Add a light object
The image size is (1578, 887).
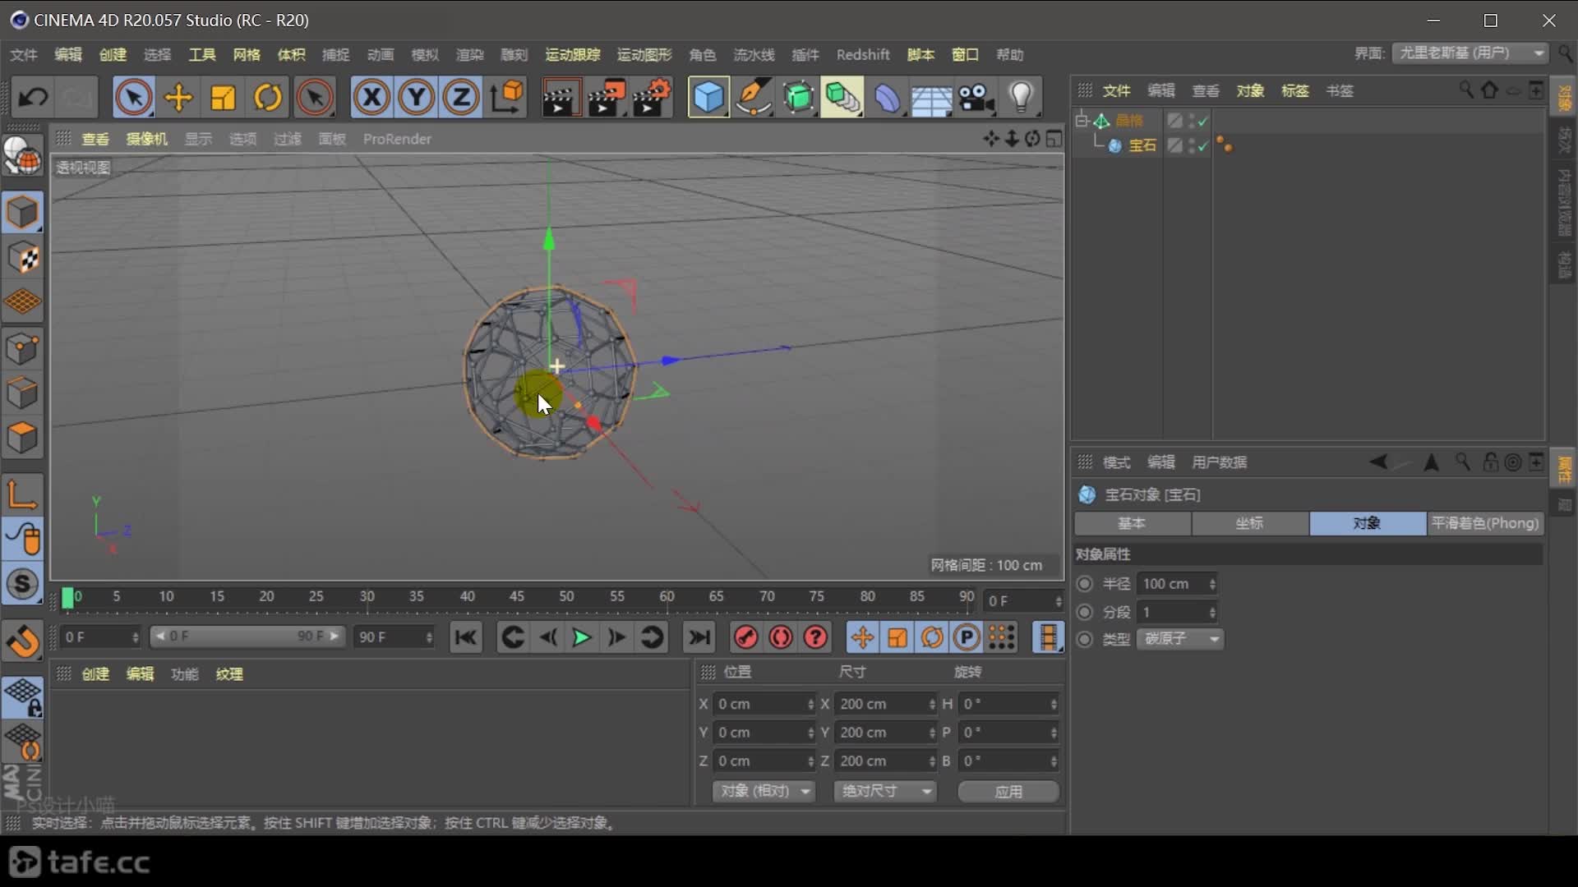point(1022,98)
